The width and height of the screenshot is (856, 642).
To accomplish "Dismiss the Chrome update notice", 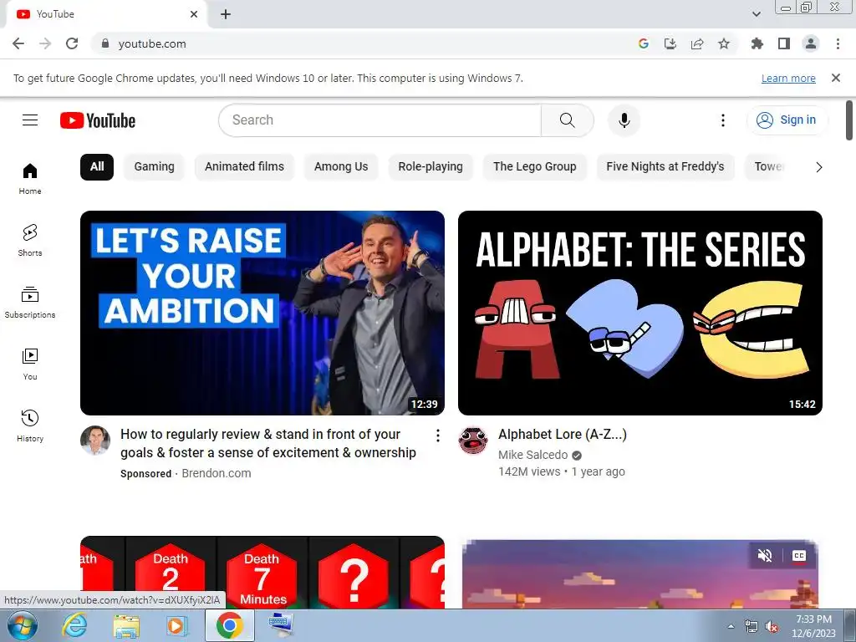I will pyautogui.click(x=836, y=78).
